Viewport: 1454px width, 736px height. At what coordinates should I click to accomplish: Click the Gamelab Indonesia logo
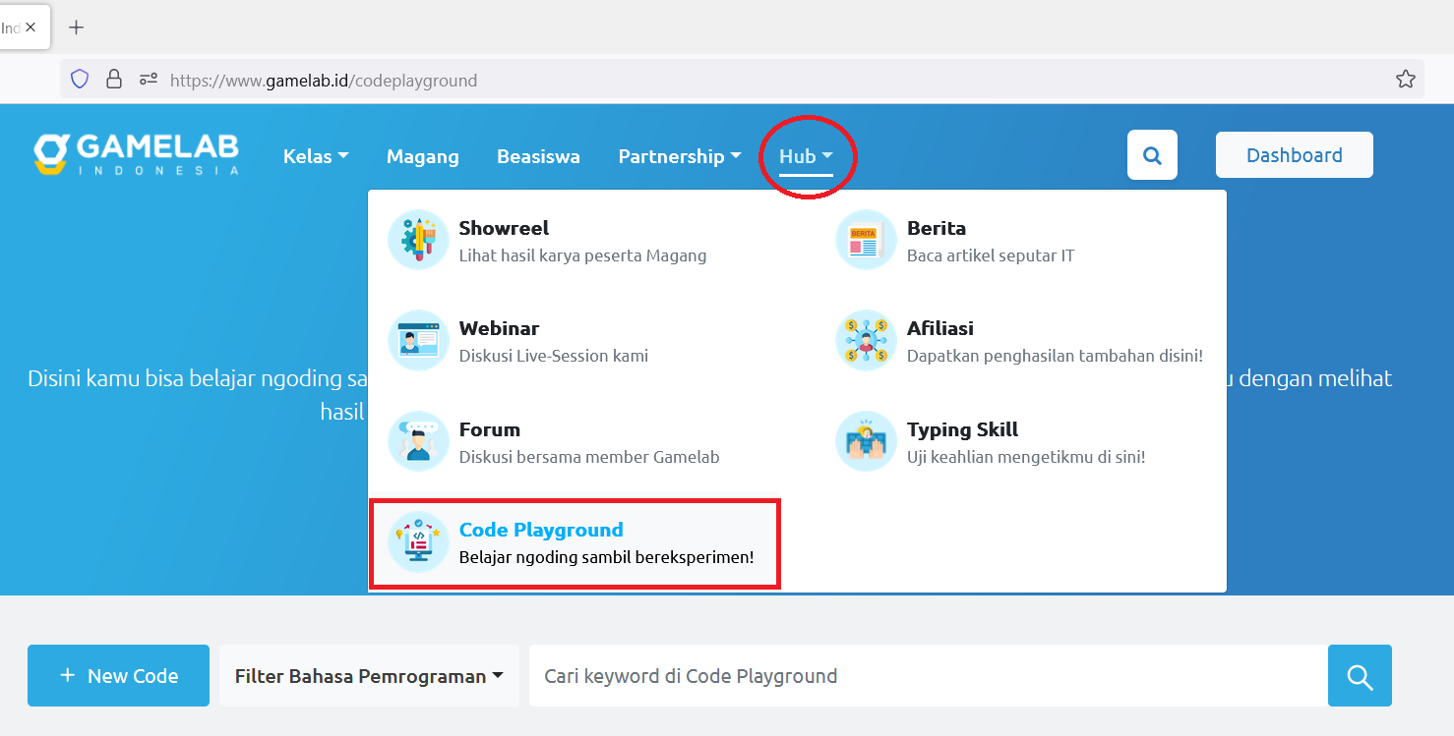pyautogui.click(x=136, y=152)
